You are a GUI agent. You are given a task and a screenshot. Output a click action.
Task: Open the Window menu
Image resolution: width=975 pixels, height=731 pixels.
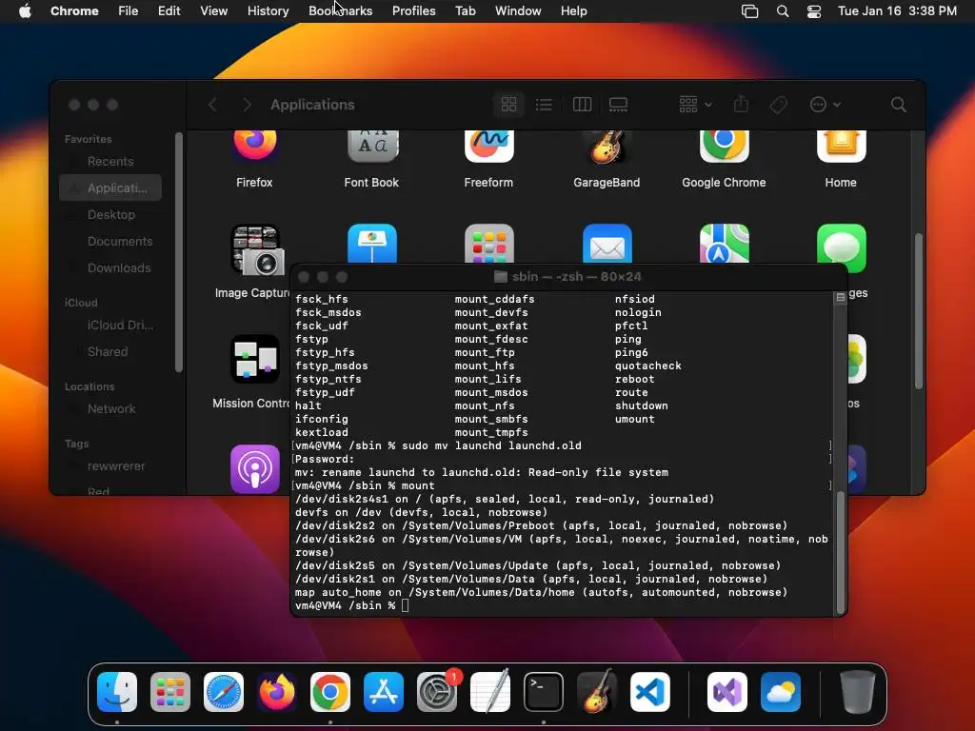(518, 11)
